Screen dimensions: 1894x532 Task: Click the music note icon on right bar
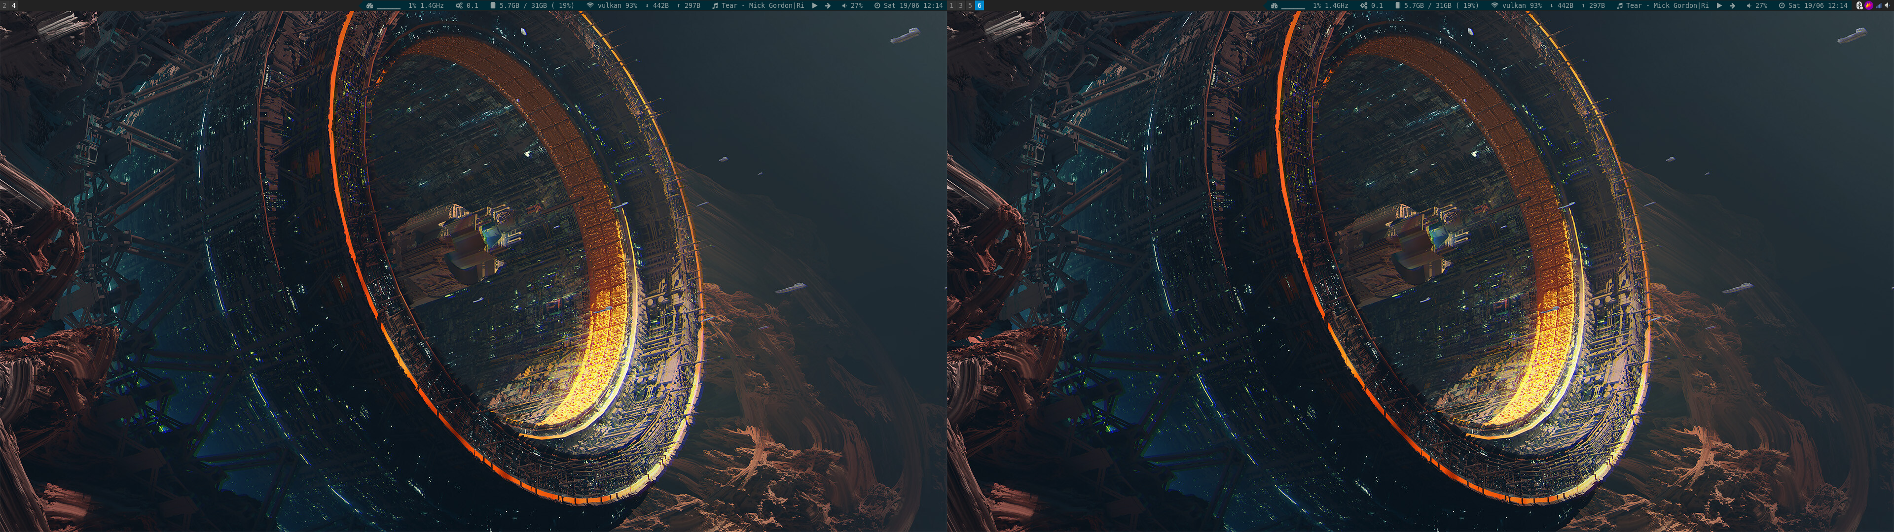click(1620, 6)
